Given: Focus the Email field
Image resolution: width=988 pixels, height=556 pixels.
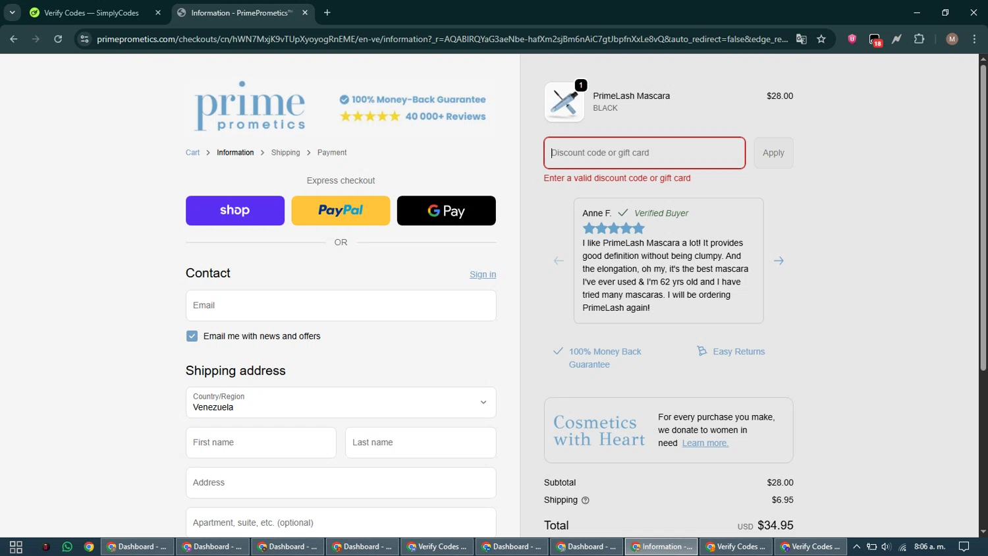Looking at the screenshot, I should click(x=341, y=306).
